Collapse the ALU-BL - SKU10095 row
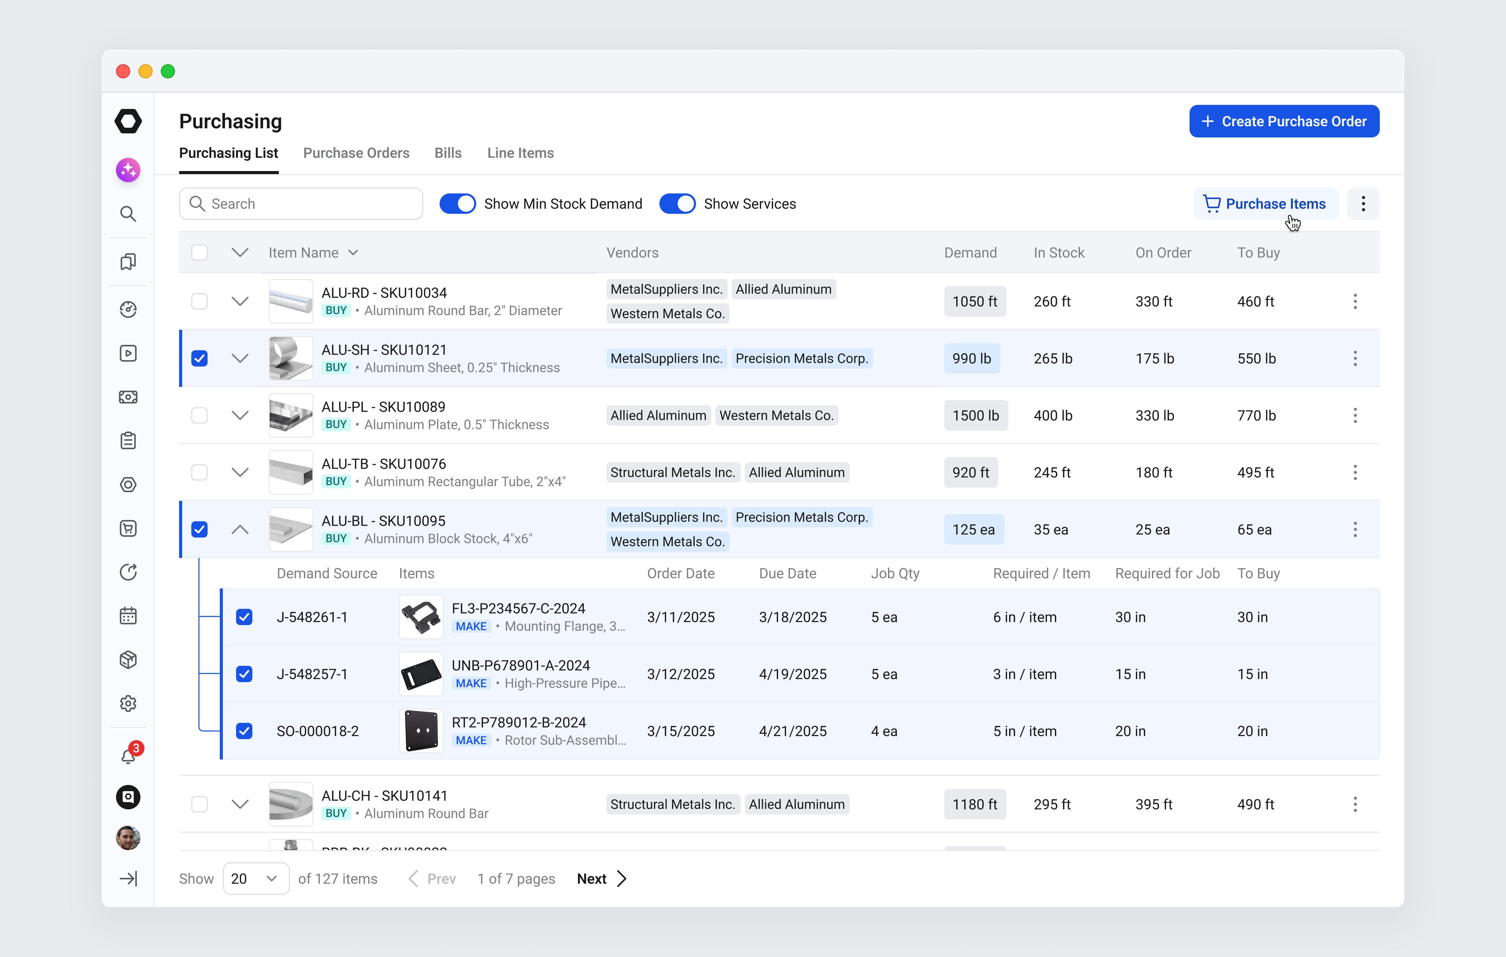The width and height of the screenshot is (1506, 957). click(x=240, y=529)
